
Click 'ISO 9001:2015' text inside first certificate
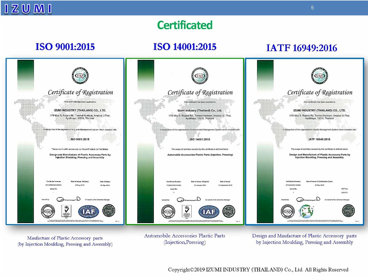[80, 139]
